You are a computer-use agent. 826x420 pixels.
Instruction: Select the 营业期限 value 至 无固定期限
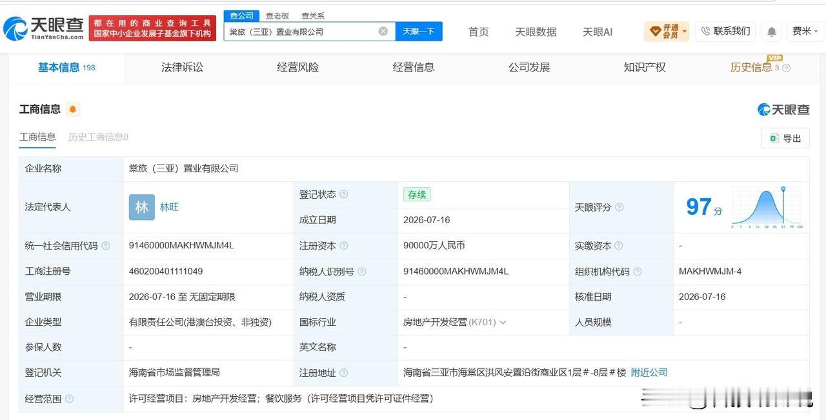[x=182, y=297]
